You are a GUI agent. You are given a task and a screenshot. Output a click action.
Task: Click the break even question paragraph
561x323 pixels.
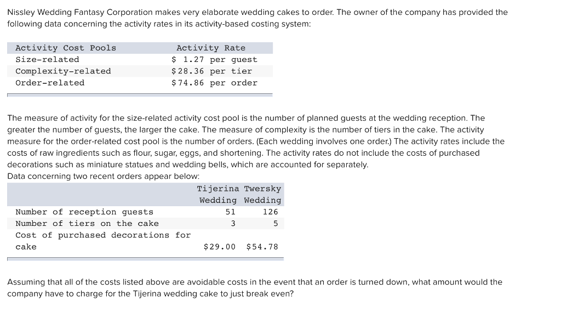click(255, 288)
